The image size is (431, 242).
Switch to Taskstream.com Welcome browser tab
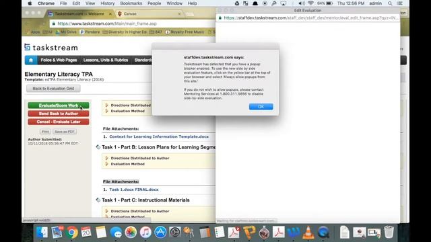(x=79, y=13)
